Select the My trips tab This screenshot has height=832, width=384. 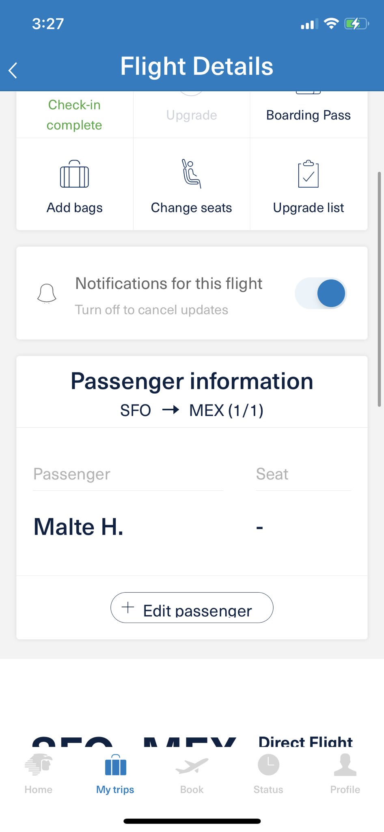115,774
